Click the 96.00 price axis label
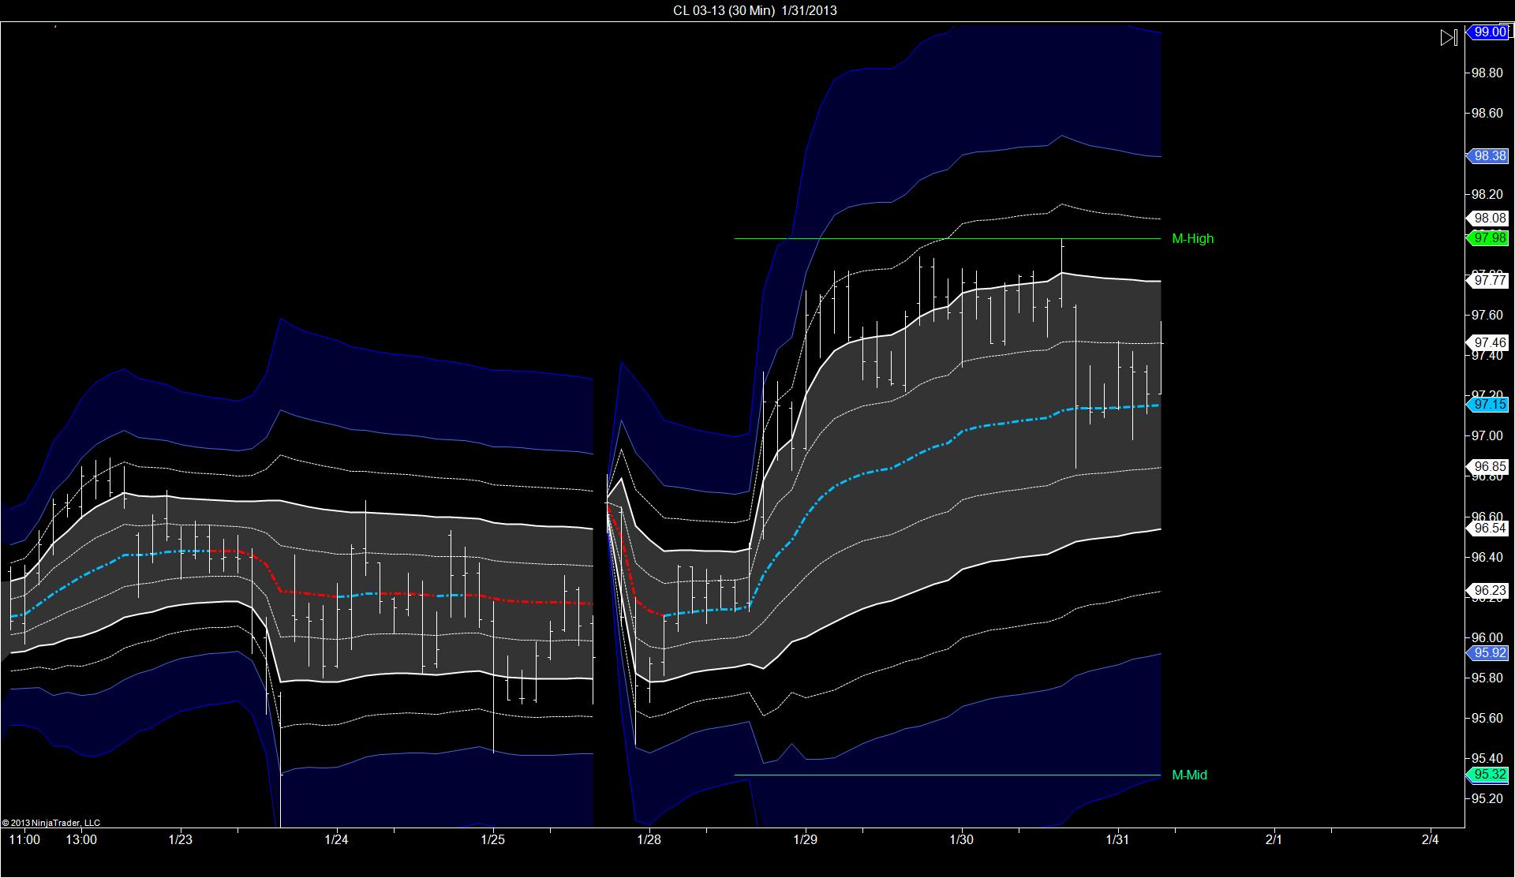1515x878 pixels. tap(1487, 638)
